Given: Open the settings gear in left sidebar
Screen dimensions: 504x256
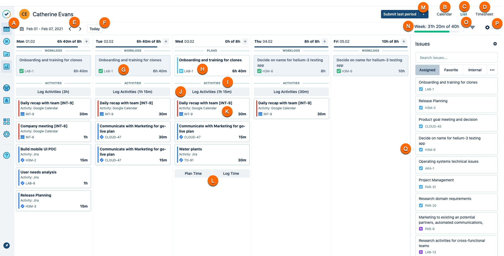Looking at the screenshot, I should [x=7, y=134].
